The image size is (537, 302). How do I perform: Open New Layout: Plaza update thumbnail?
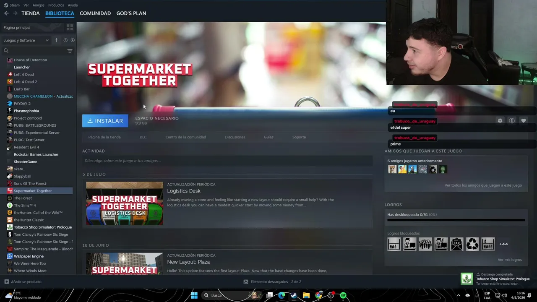(125, 263)
